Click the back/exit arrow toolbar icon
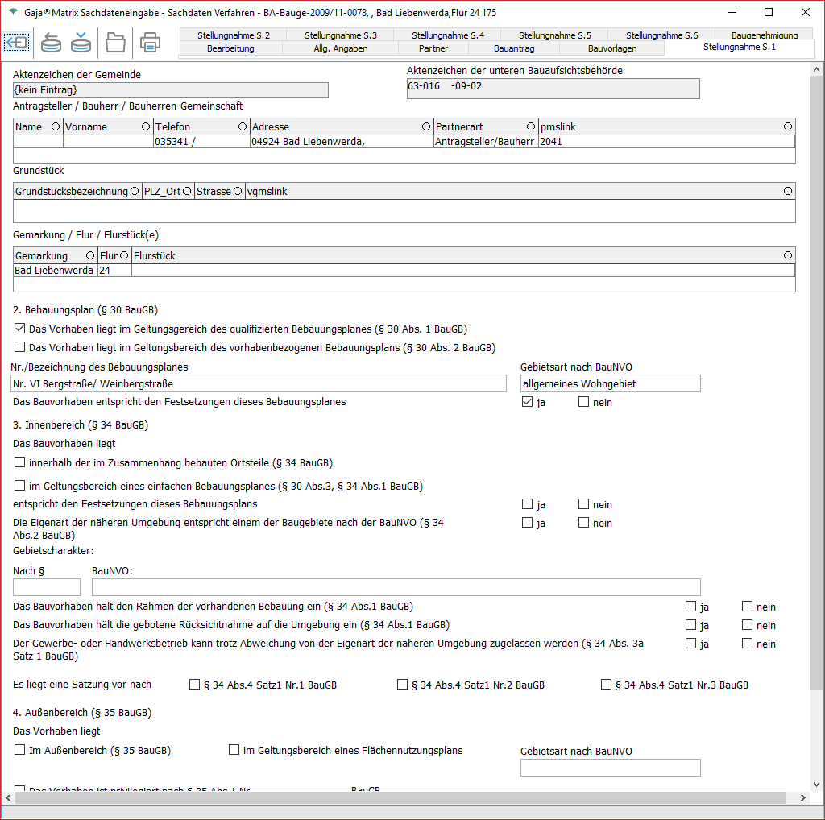This screenshot has height=820, width=825. point(17,43)
